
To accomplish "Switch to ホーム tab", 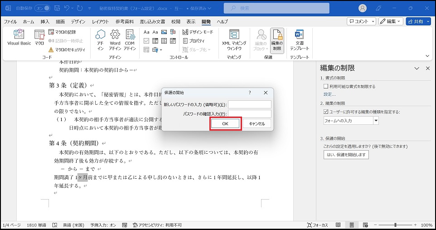I will point(29,21).
